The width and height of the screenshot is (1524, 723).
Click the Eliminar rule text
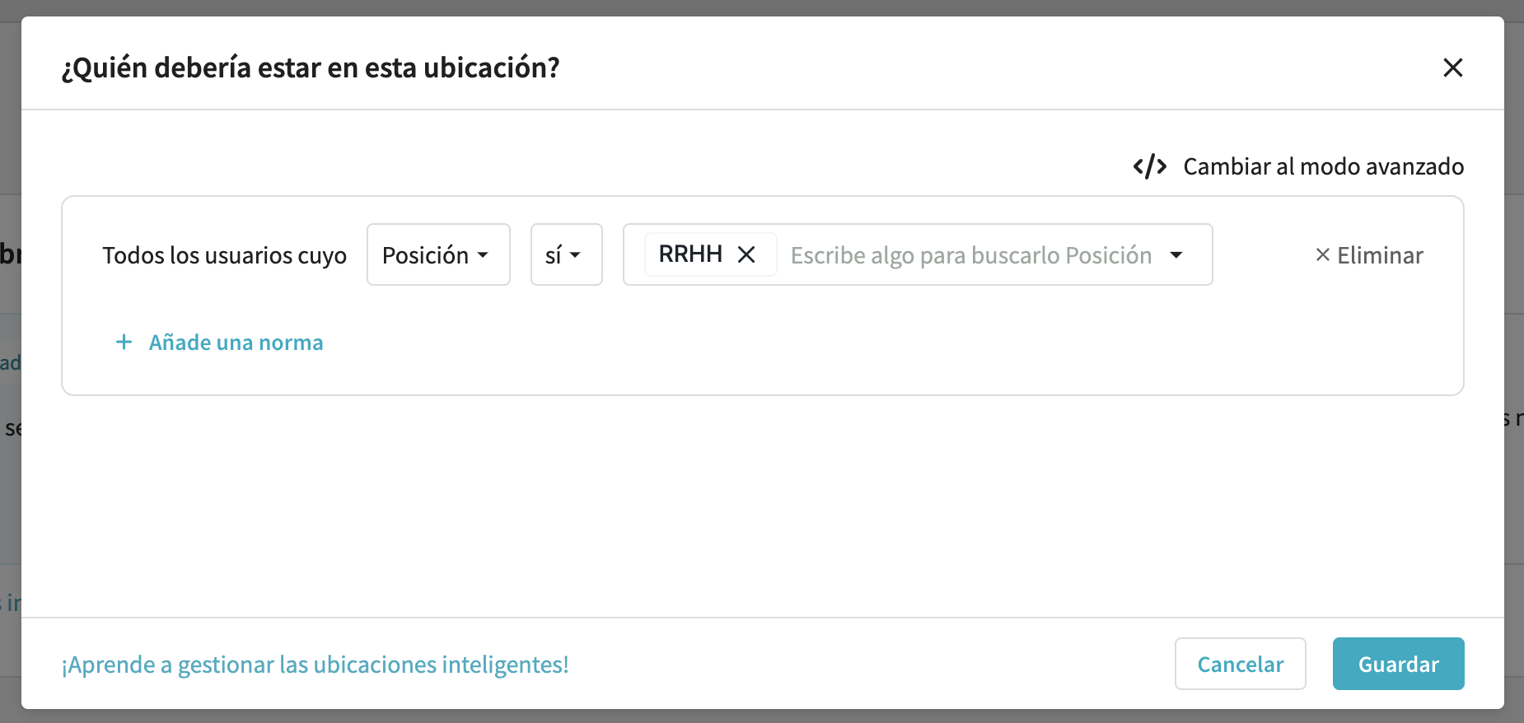coord(1380,255)
